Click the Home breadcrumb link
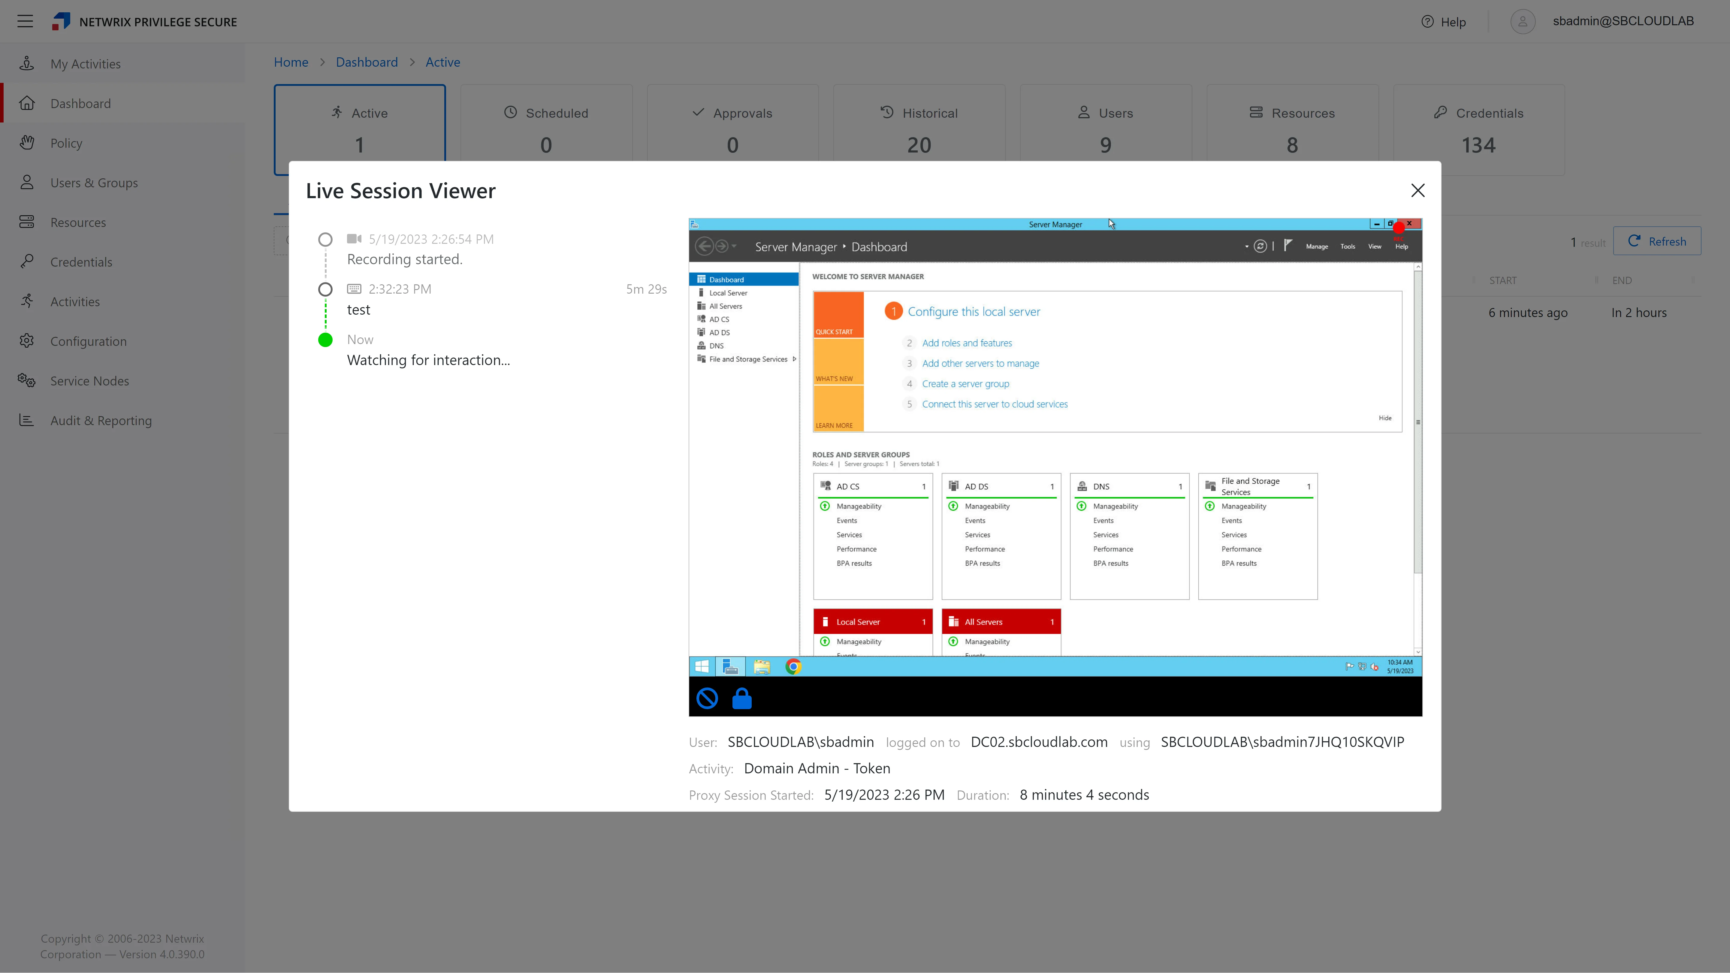 (291, 62)
